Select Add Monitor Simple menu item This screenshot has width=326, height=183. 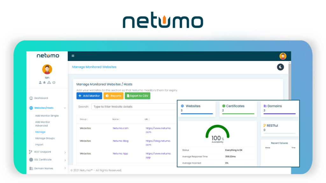[47, 116]
